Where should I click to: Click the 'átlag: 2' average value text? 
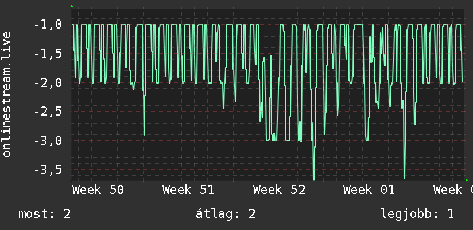(226, 214)
